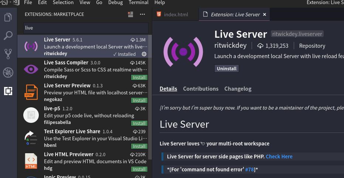
Task: Select the Live HTML Previewer title
Action: pyautogui.click(x=69, y=154)
